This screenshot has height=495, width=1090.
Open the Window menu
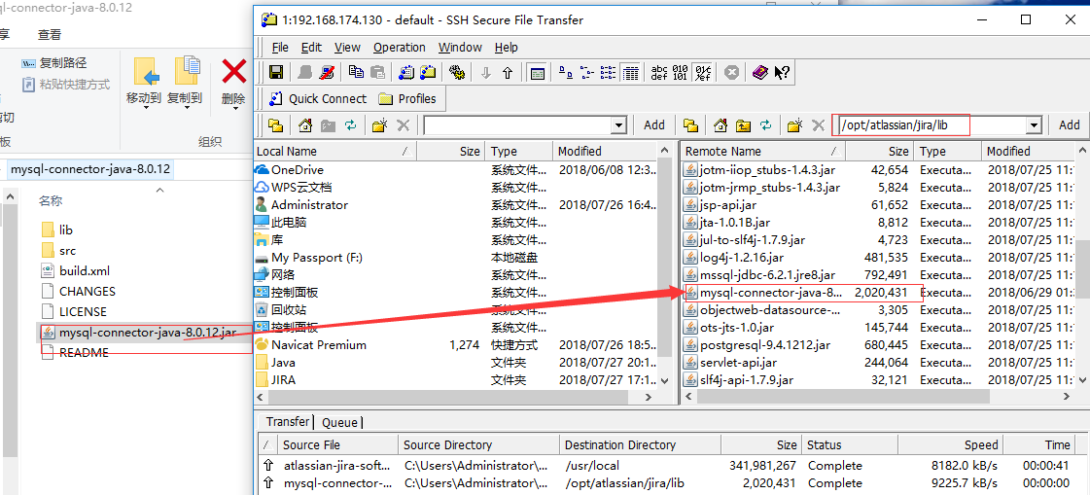click(x=460, y=48)
